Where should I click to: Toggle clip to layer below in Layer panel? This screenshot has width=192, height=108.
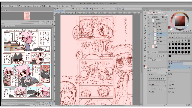pos(149,15)
